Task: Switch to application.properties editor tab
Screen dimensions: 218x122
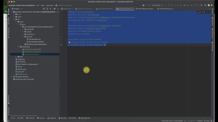Action: (105, 9)
